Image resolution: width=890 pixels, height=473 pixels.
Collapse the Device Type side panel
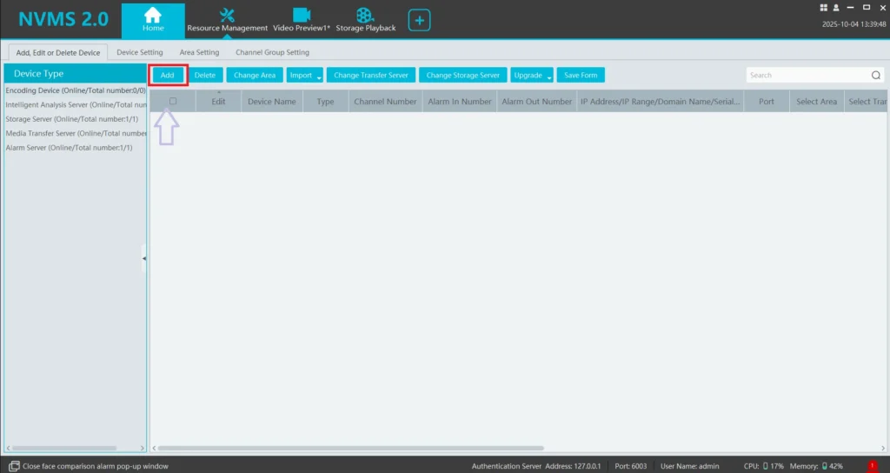coord(144,258)
